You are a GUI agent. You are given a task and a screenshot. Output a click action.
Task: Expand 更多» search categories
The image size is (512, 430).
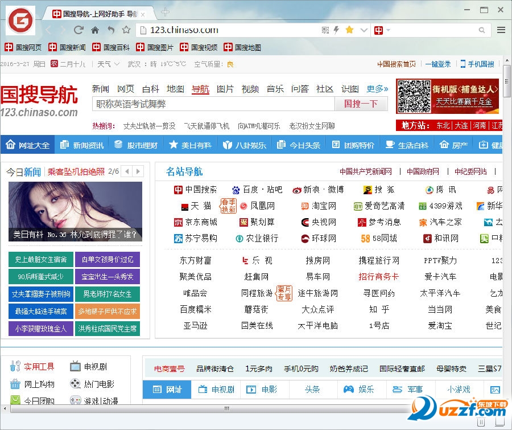pyautogui.click(x=377, y=89)
